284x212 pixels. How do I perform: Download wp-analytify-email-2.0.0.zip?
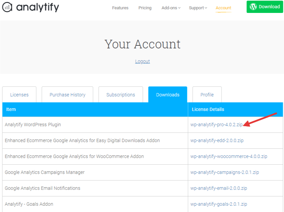tap(219, 188)
